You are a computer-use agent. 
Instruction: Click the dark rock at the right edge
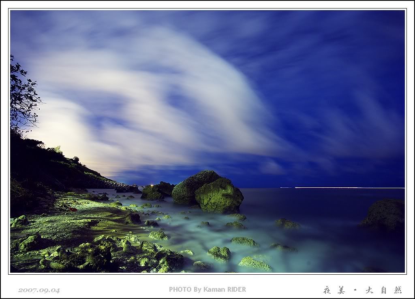pos(385,214)
